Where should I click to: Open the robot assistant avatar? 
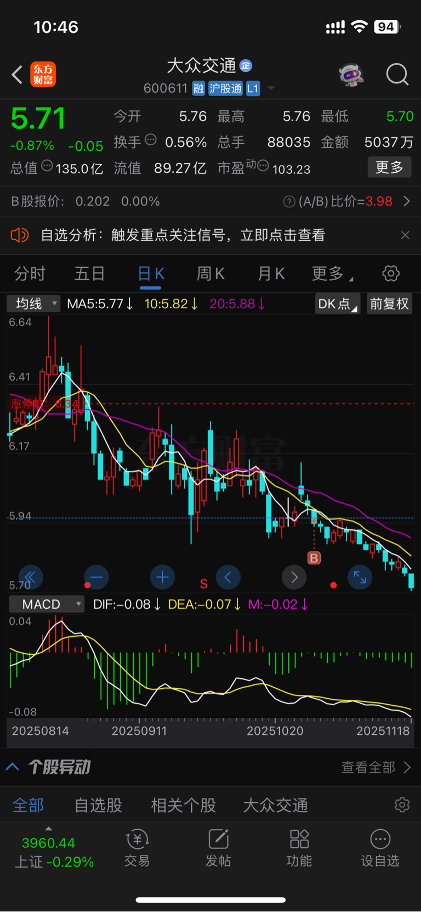pos(351,75)
